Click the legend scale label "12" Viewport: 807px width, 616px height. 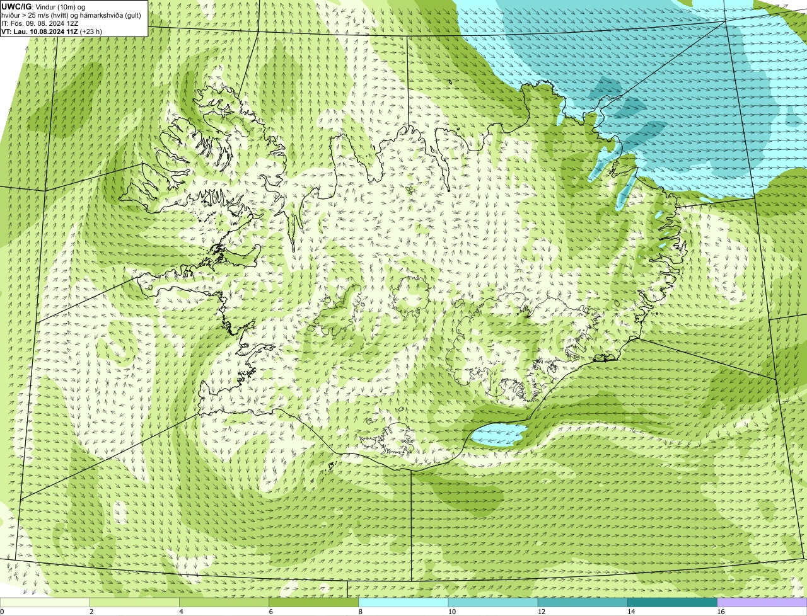pos(542,612)
